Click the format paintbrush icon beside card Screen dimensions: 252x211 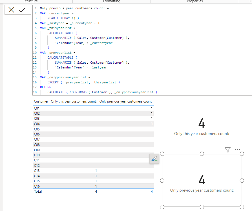(154, 159)
